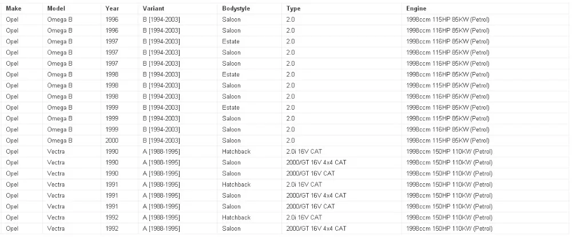Click 2000/GT 16V 4x4 CAT in the 1992 row
This screenshot has height=237, width=572.
click(316, 228)
